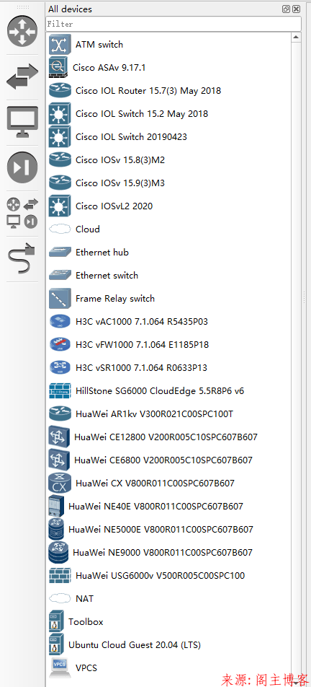
Task: Select 'Cisco IOL Router 15.7(3) May 2018' label
Action: point(148,91)
